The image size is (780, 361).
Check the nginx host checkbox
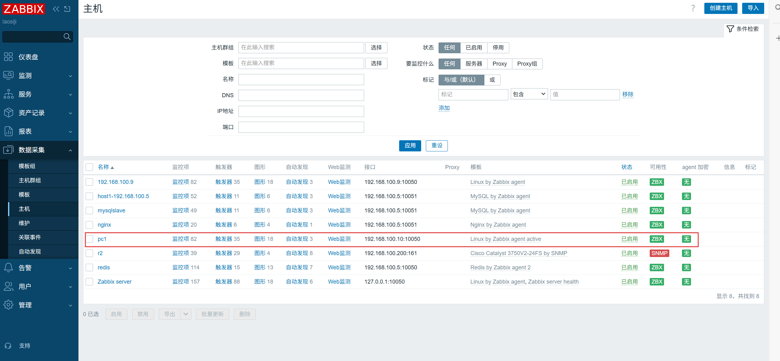click(x=89, y=225)
